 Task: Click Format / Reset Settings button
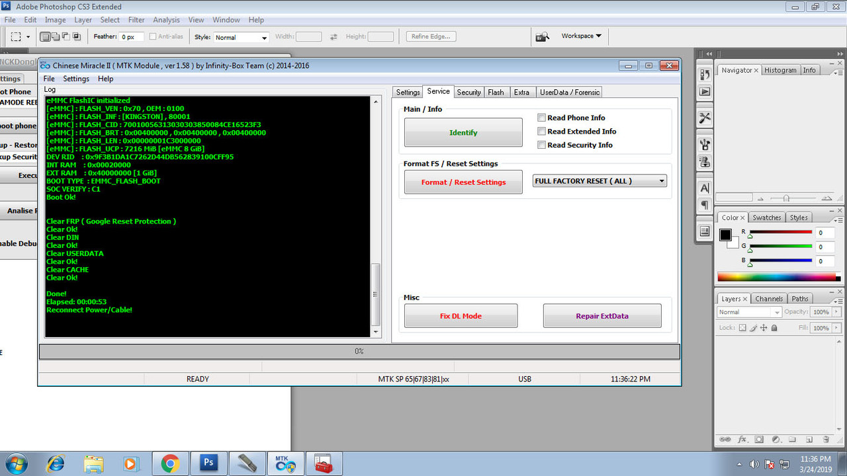tap(463, 182)
